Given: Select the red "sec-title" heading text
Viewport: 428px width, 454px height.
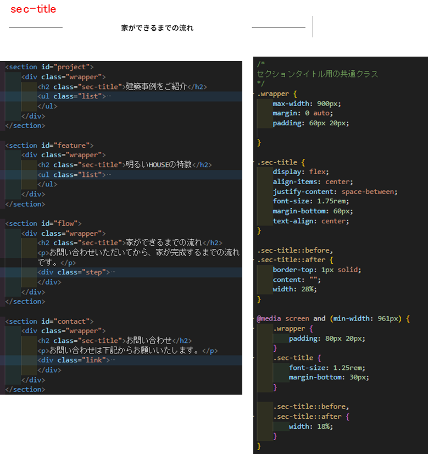Looking at the screenshot, I should tap(34, 9).
